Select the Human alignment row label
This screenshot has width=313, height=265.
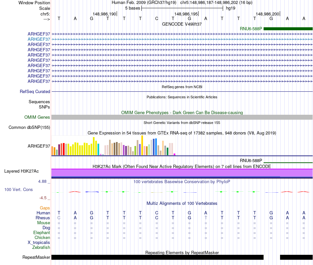click(x=43, y=213)
